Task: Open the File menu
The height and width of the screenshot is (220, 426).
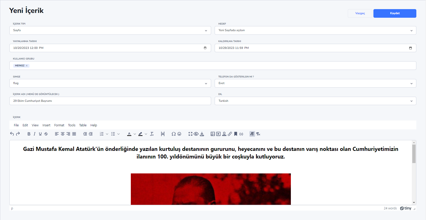Action: click(16, 125)
